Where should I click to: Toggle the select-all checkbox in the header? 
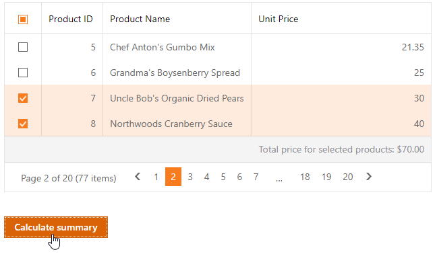[x=23, y=19]
